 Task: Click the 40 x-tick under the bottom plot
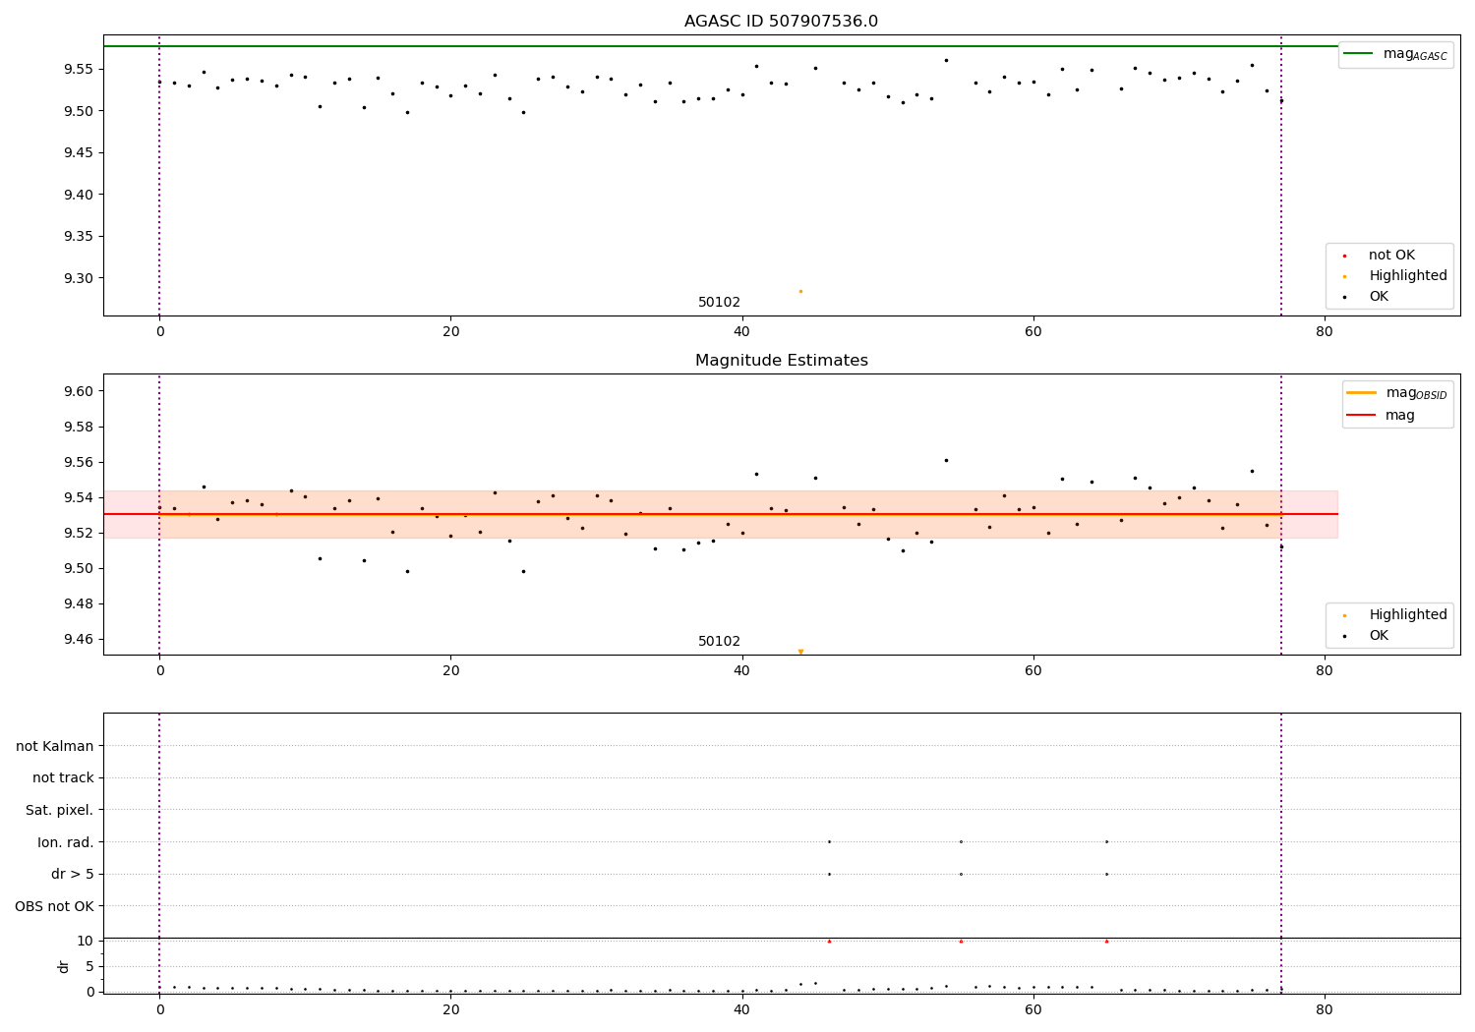coord(741,1009)
